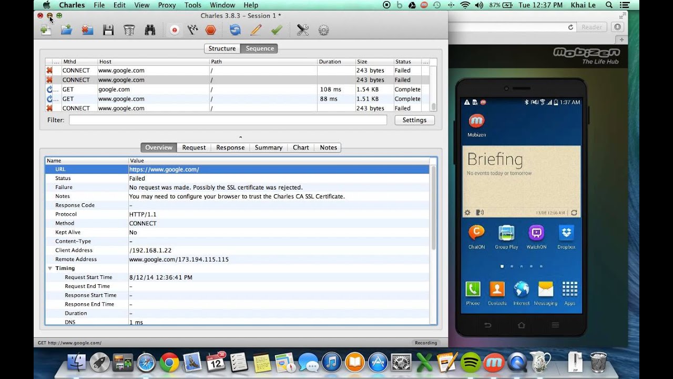
Task: Sort by the Size column header
Action: pyautogui.click(x=374, y=62)
